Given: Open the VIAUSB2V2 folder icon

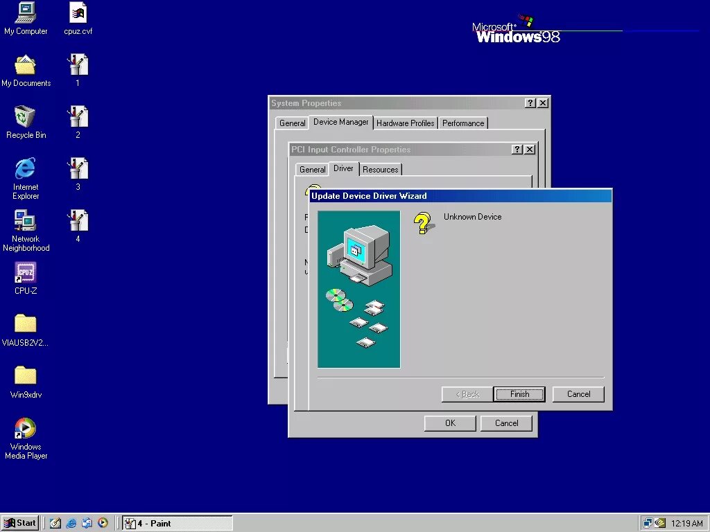Looking at the screenshot, I should (26, 326).
